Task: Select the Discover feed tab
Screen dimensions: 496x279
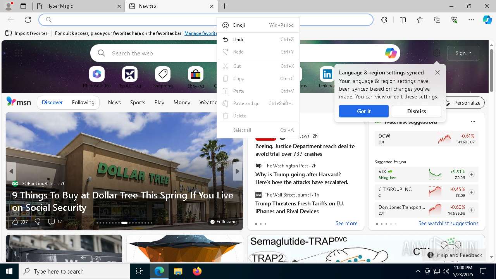Action: pyautogui.click(x=52, y=102)
